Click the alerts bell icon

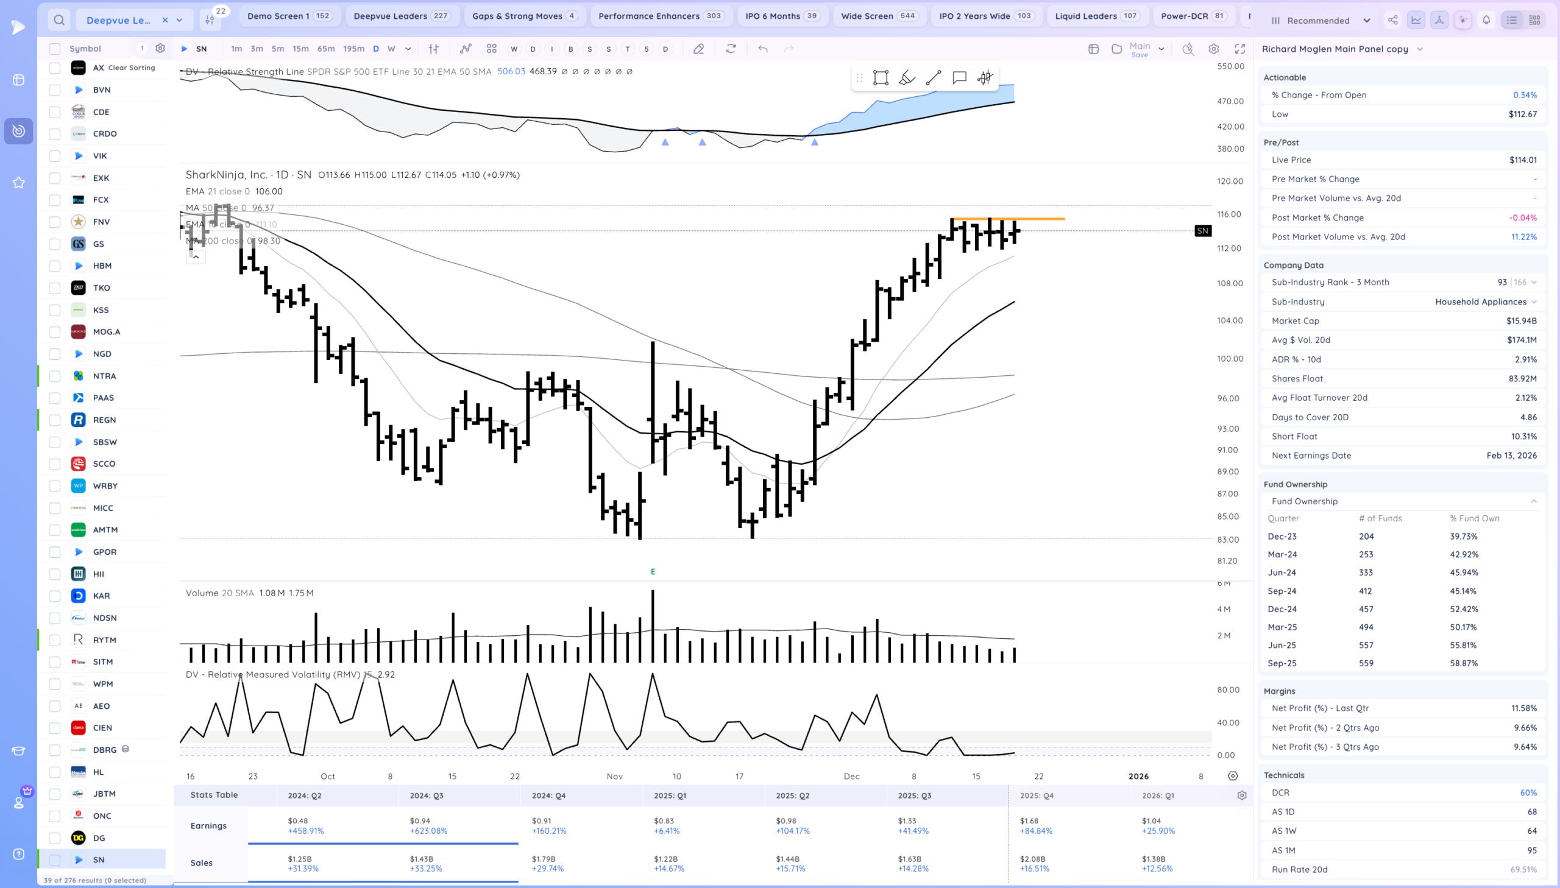1486,20
